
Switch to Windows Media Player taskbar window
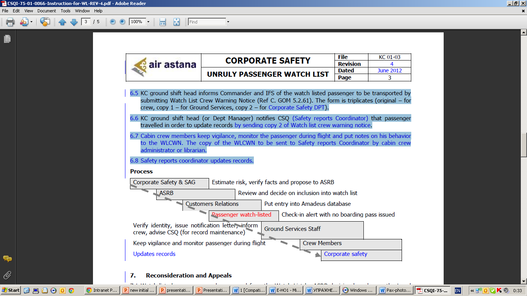coord(358,290)
